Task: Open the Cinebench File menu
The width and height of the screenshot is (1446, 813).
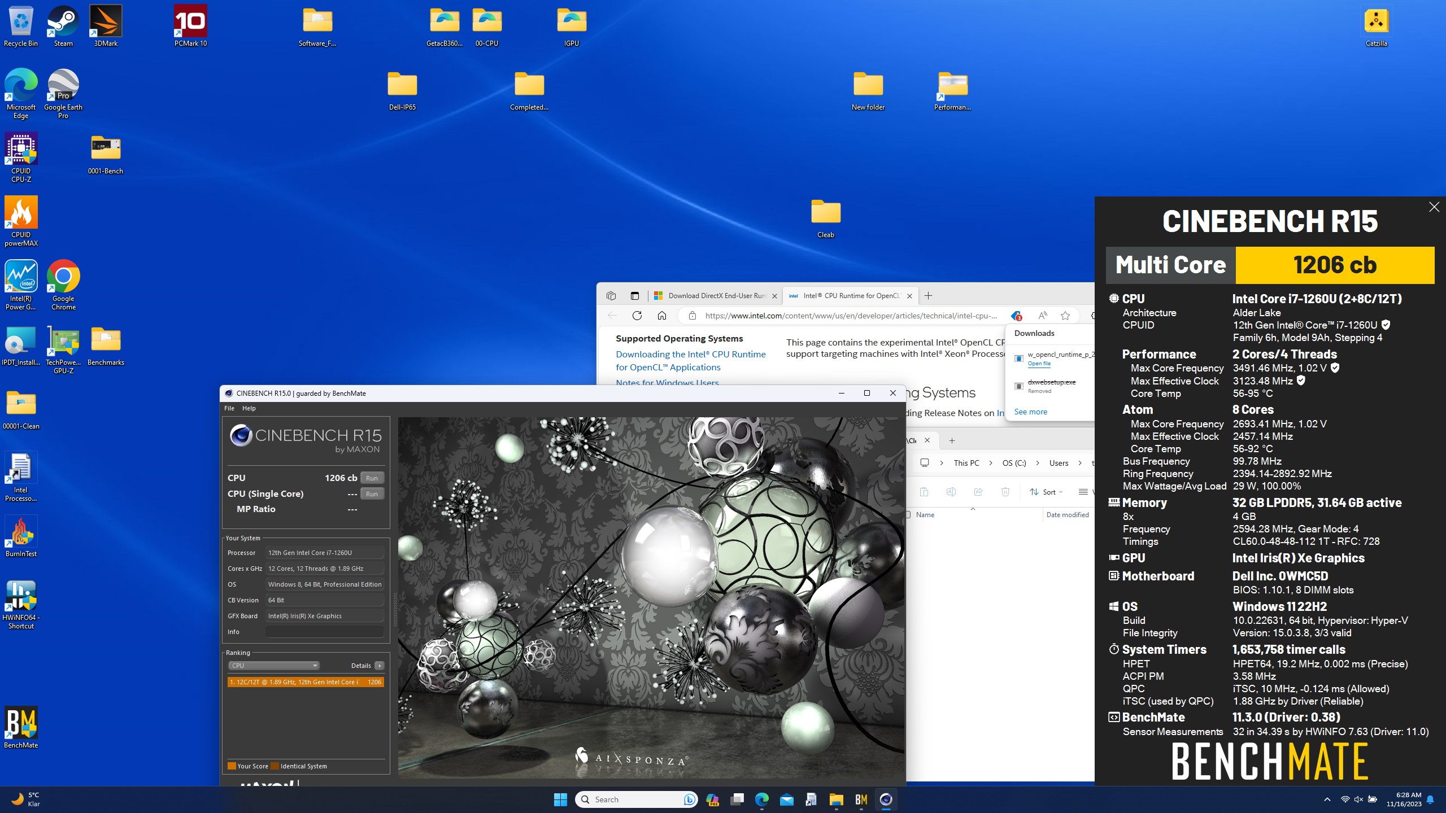Action: (x=229, y=408)
